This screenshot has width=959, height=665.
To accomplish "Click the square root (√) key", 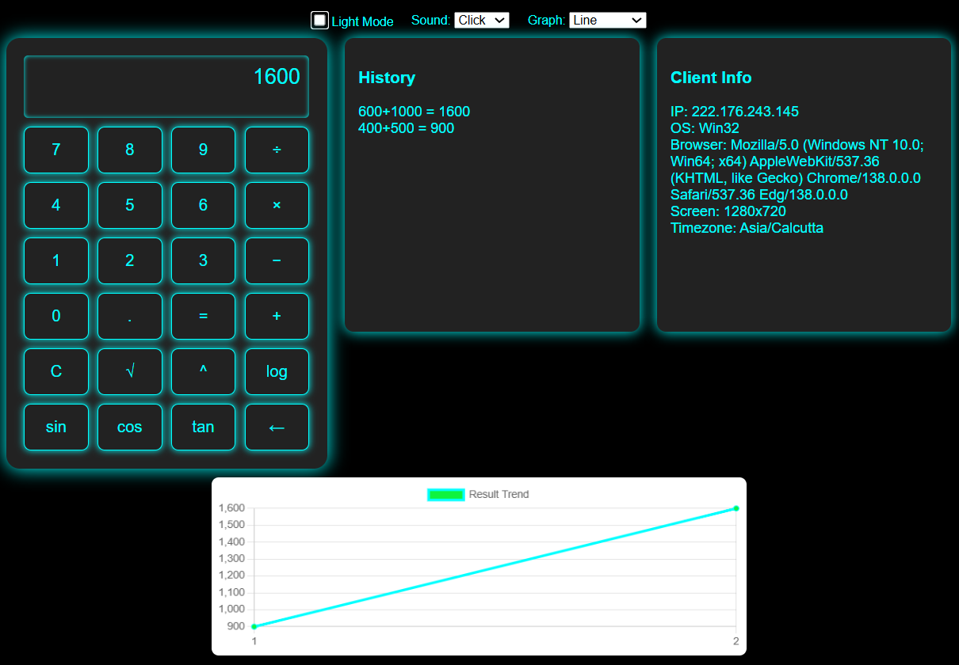I will pyautogui.click(x=130, y=371).
